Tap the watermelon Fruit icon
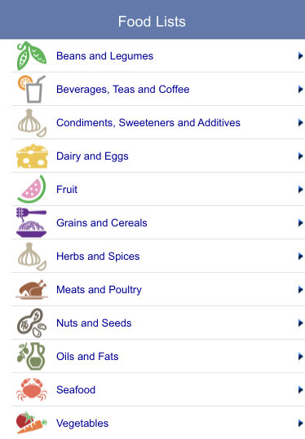 click(31, 189)
